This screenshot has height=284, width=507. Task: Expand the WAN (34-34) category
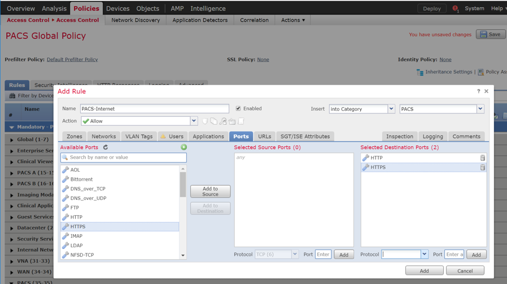(12, 272)
